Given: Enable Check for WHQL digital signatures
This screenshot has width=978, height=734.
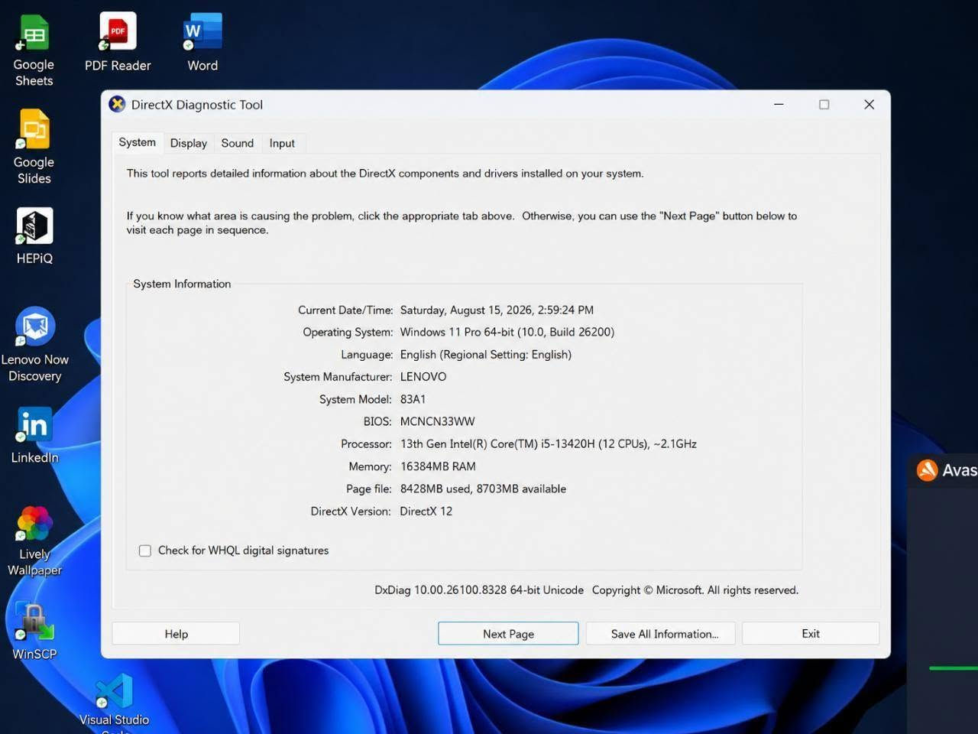Looking at the screenshot, I should click(145, 550).
